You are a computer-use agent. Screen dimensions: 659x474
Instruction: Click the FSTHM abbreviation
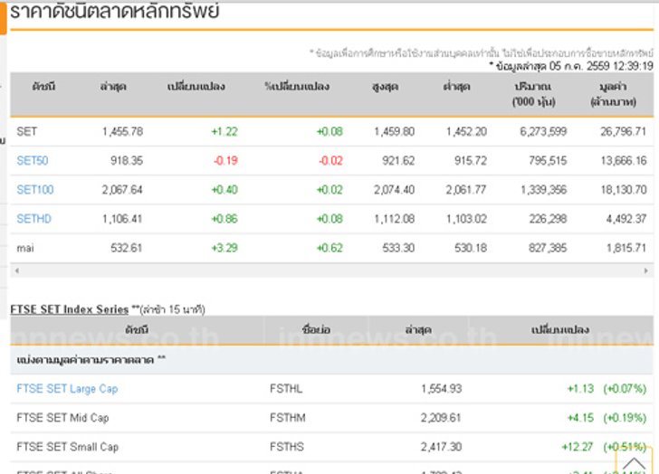point(288,418)
